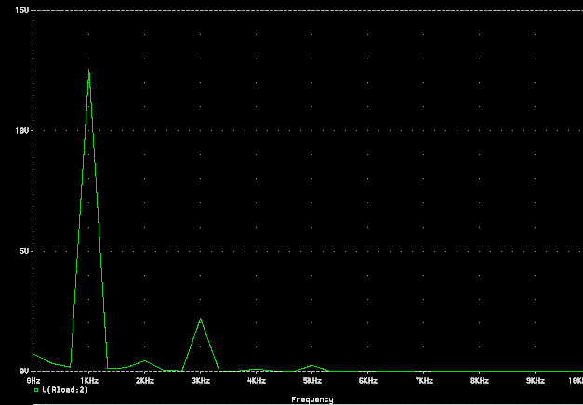Click the 4KHz x-axis tick label

click(257, 381)
